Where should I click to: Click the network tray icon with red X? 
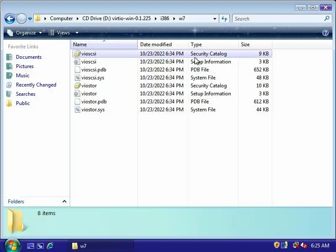[x=296, y=245]
